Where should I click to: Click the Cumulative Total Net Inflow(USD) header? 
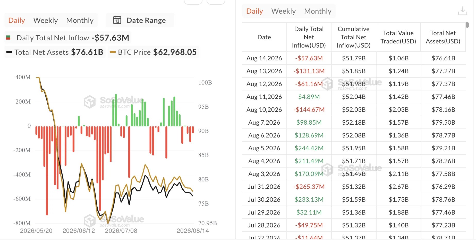(x=354, y=37)
